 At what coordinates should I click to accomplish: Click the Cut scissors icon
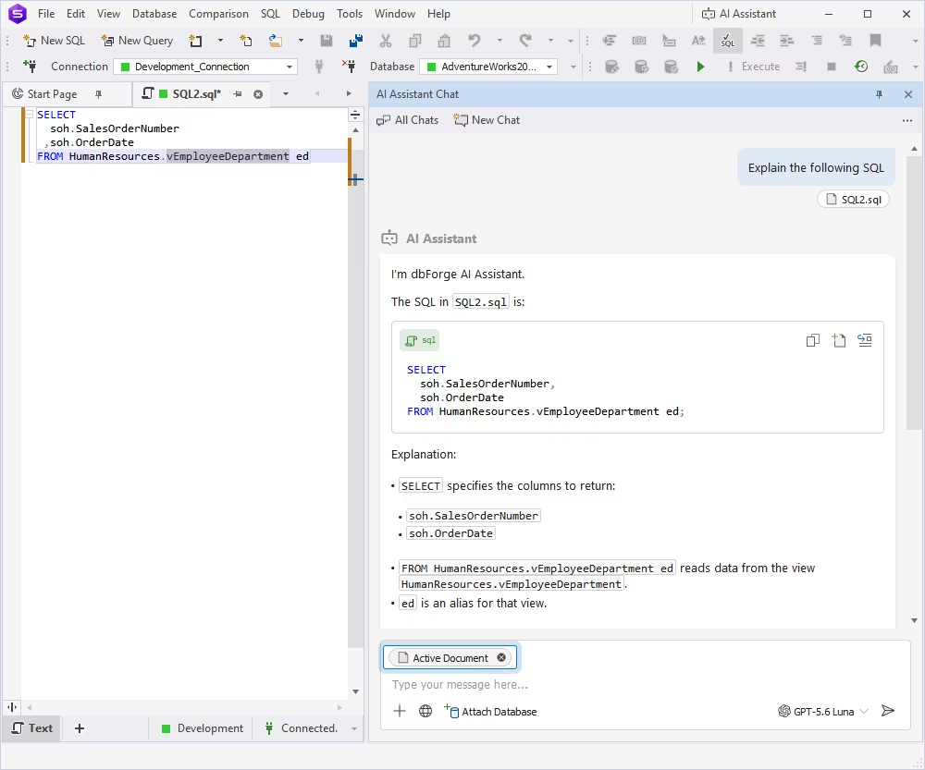coord(386,41)
